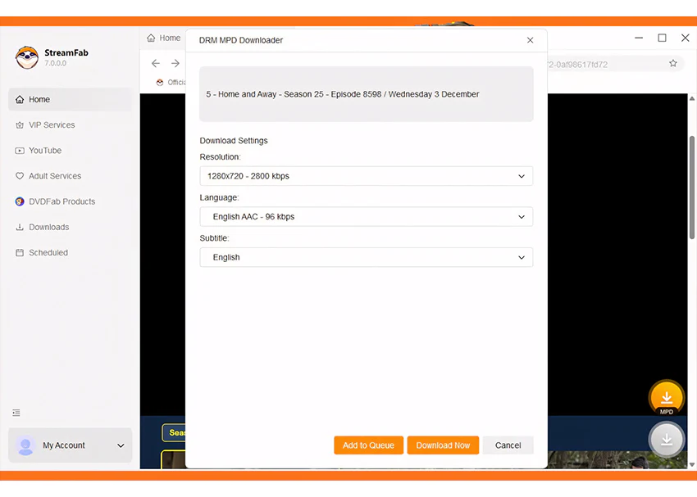Screen dimensions: 697x497
Task: Click the Subtitle label
Action: click(x=214, y=238)
